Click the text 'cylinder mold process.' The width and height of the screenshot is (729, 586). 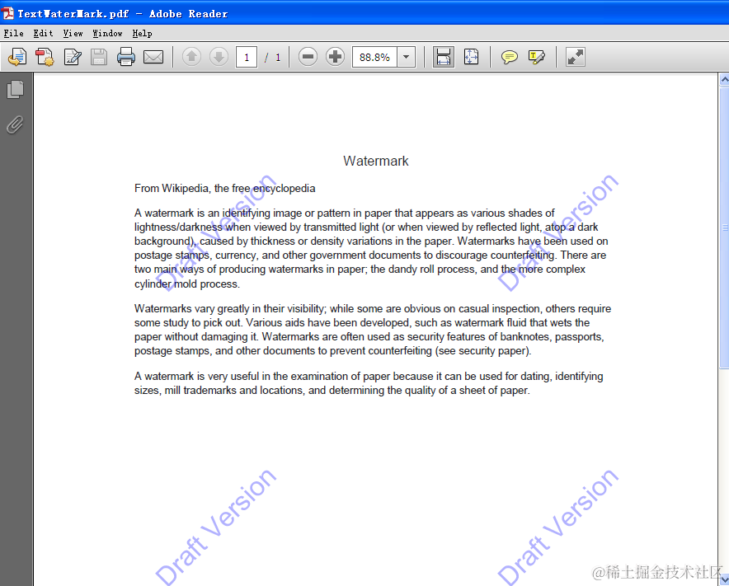tap(187, 284)
